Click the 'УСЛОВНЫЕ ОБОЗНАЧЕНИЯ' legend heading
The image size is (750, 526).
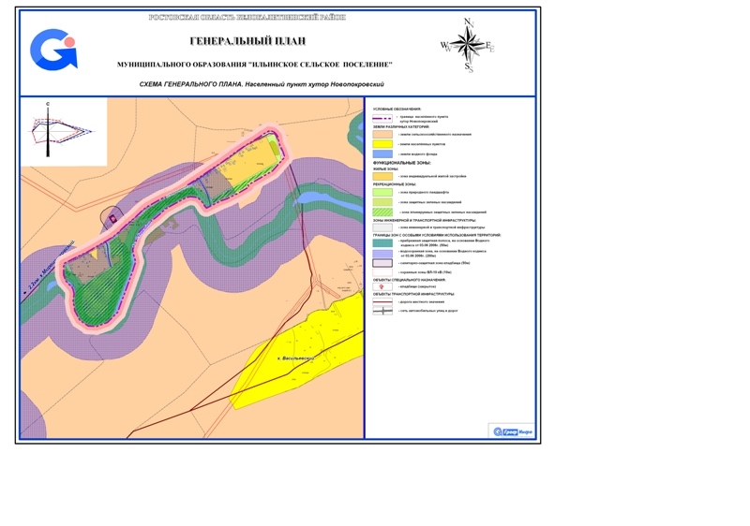click(x=397, y=110)
